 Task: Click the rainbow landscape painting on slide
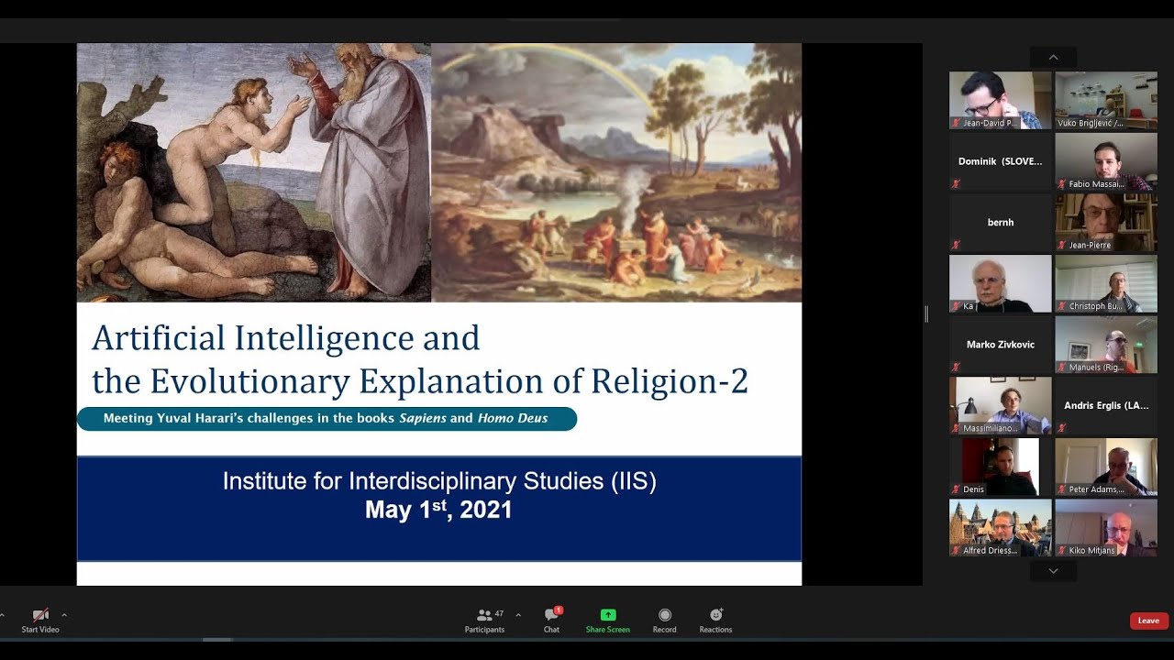pyautogui.click(x=616, y=172)
